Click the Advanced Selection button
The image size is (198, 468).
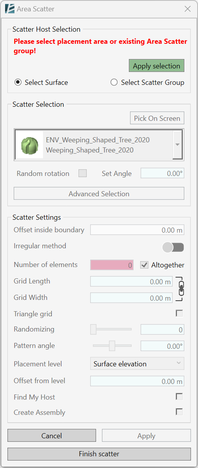tap(99, 194)
